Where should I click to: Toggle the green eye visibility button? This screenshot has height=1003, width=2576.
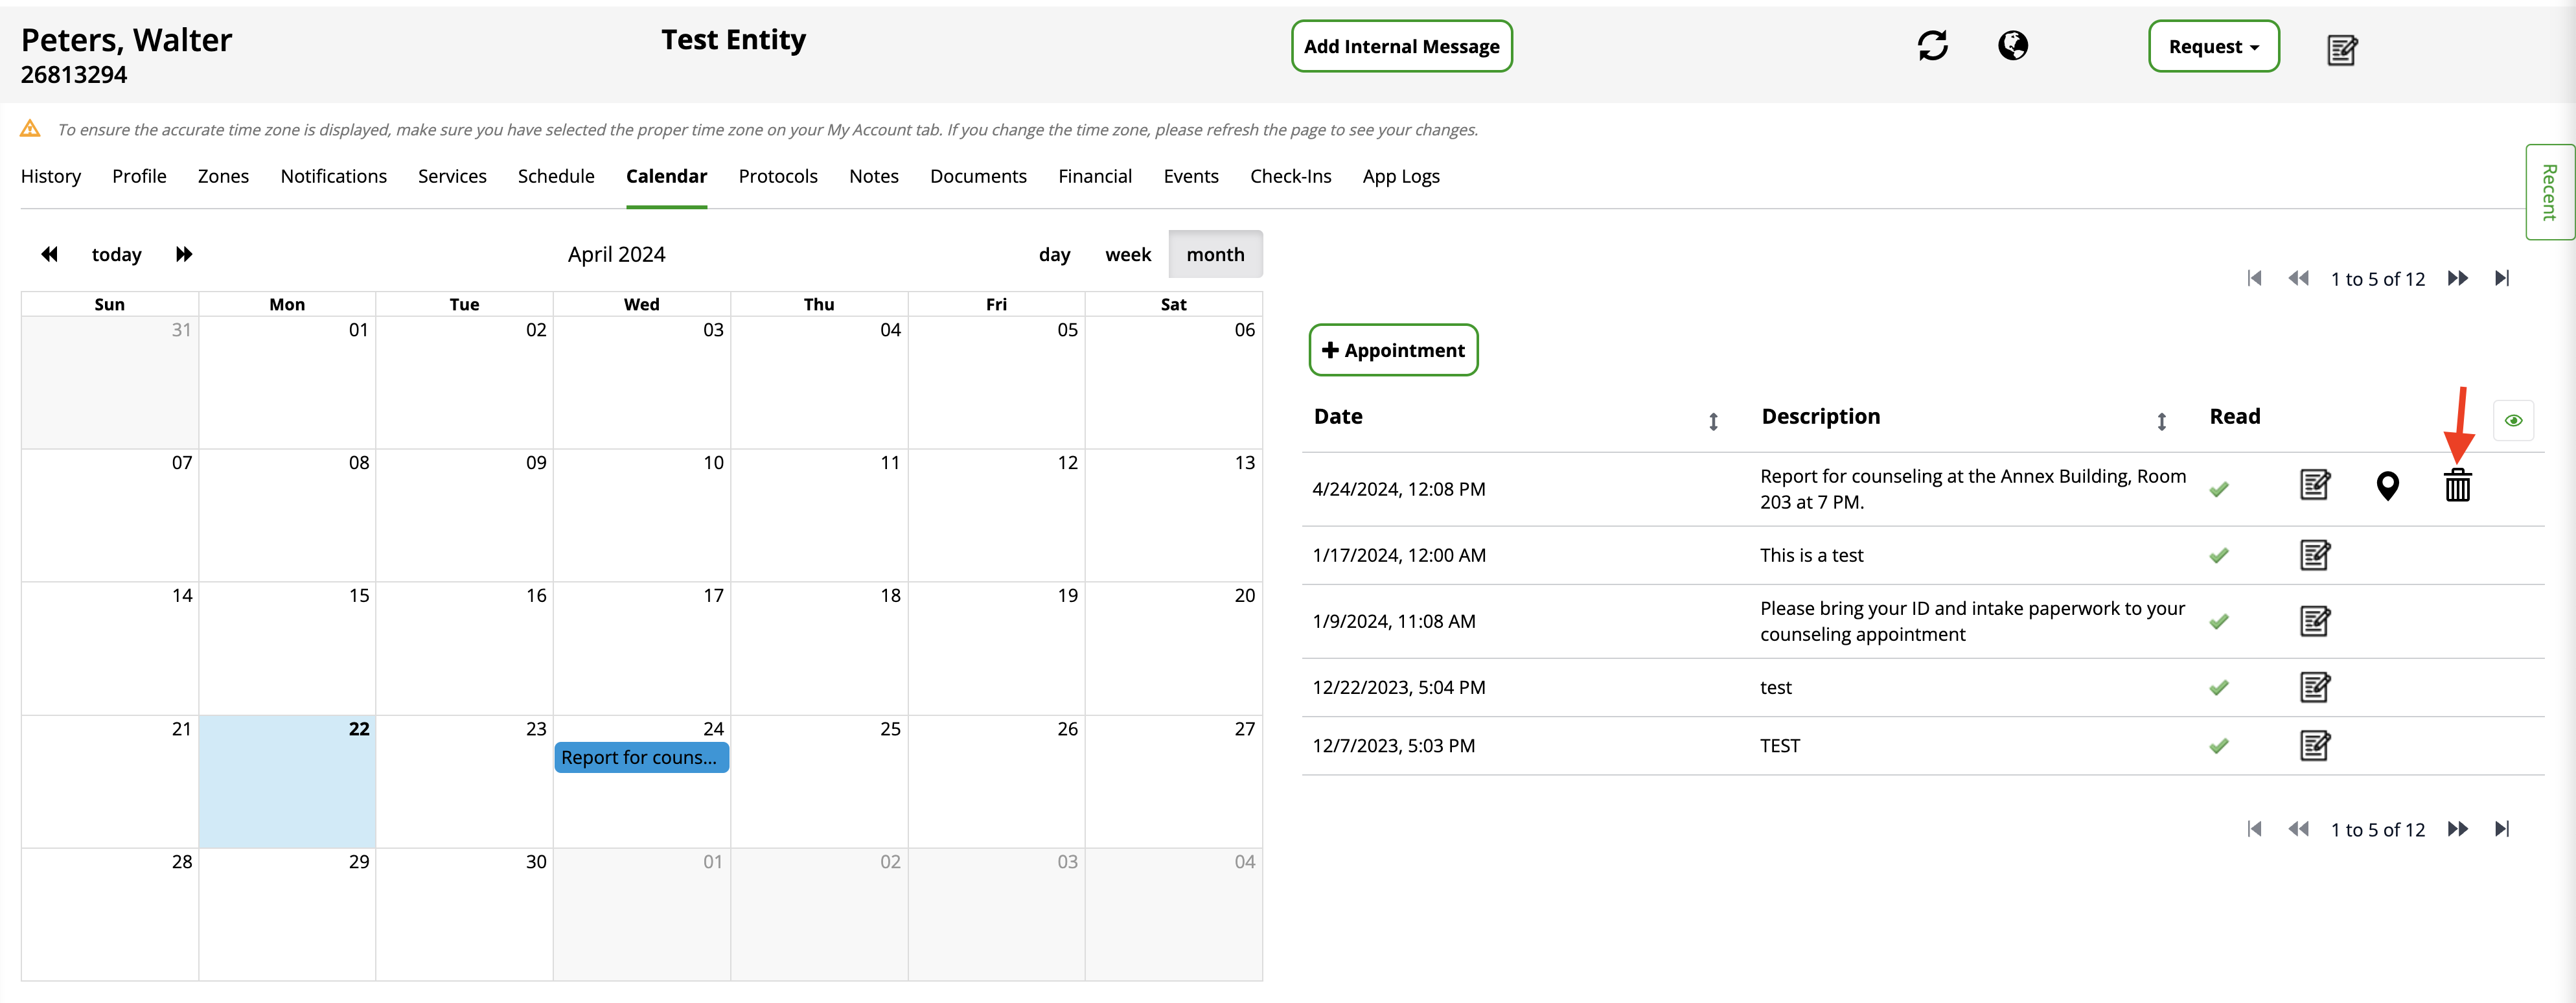pos(2513,421)
